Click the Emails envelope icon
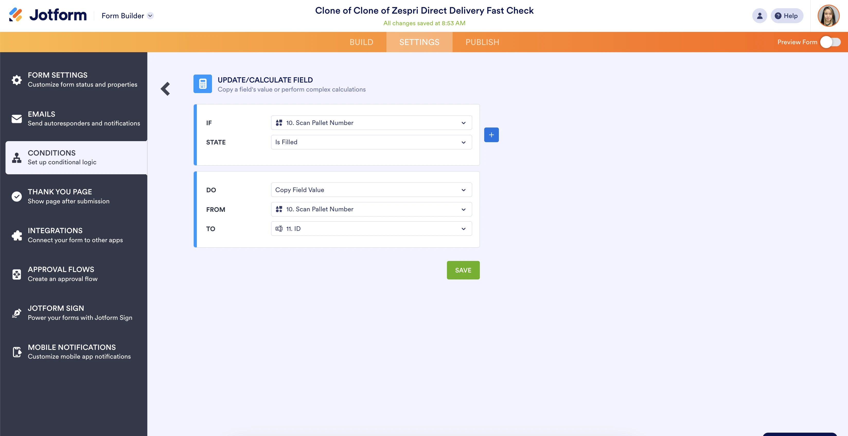This screenshot has width=848, height=436. point(16,119)
